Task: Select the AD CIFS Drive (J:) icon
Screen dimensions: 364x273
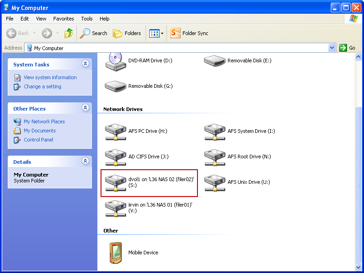Action: tap(116, 157)
